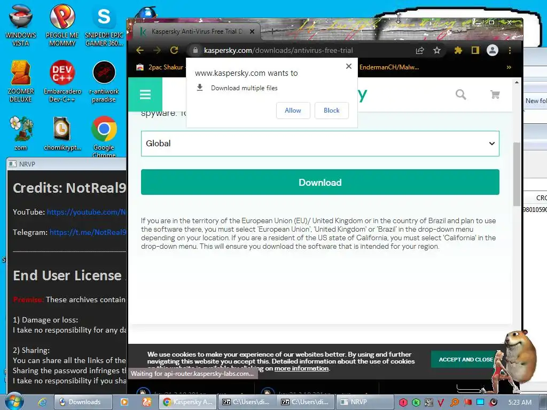This screenshot has width=547, height=410.
Task: View site information lock icon
Action: [x=196, y=50]
